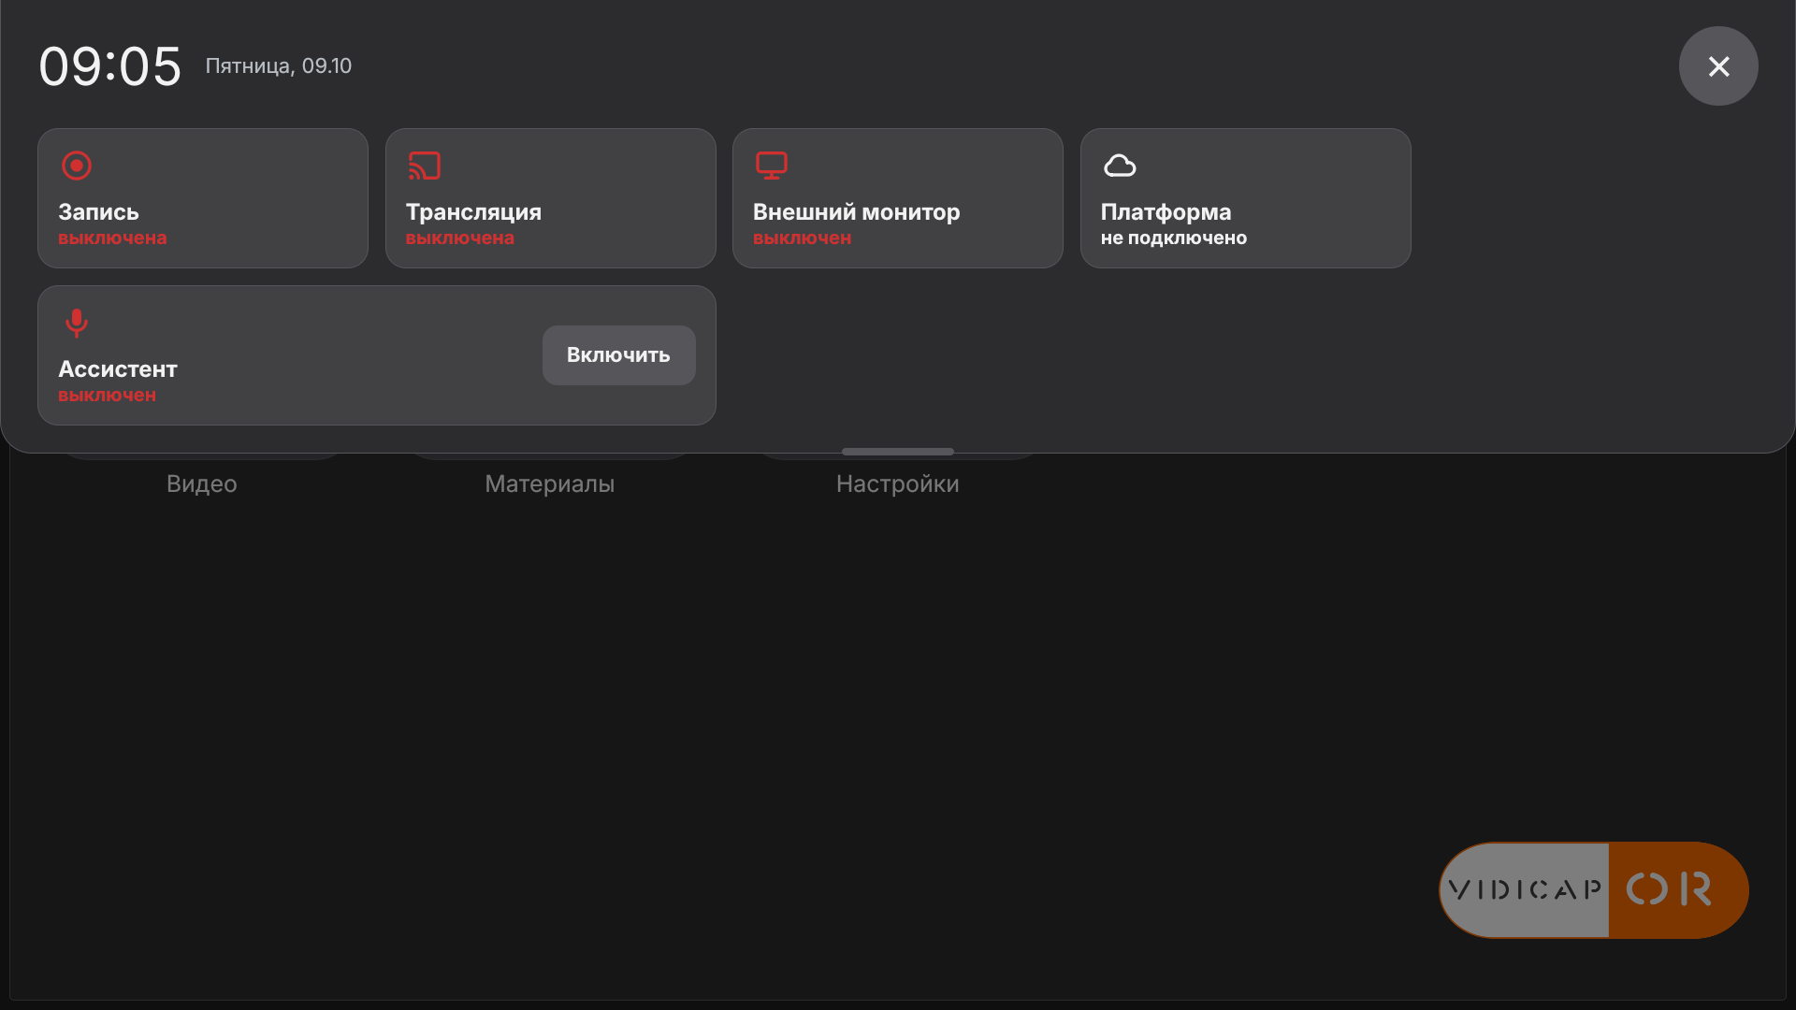The width and height of the screenshot is (1796, 1010).
Task: Click the "не подключено" status text
Action: [x=1174, y=238]
